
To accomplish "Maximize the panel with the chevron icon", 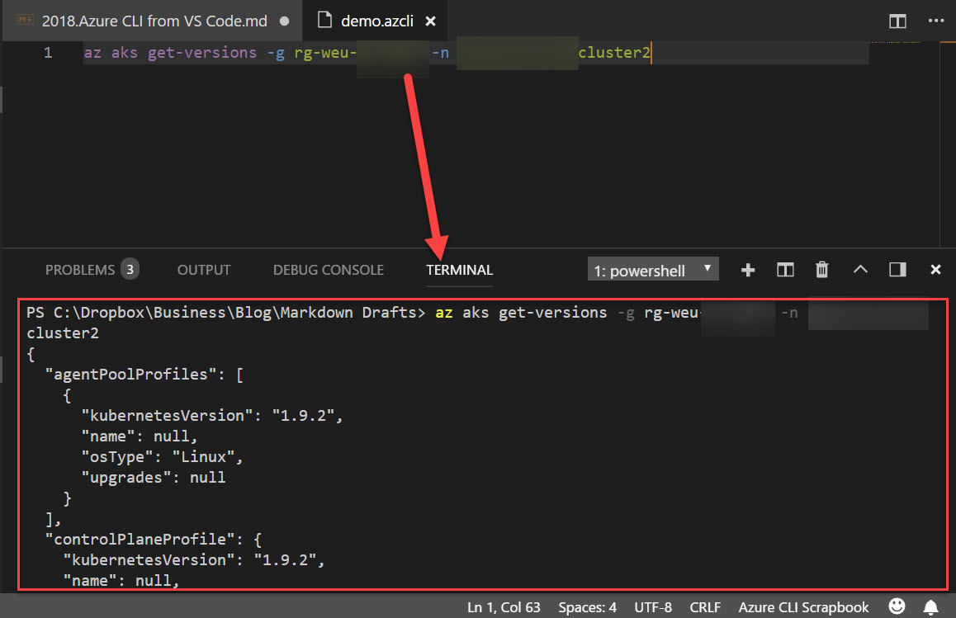I will [860, 269].
